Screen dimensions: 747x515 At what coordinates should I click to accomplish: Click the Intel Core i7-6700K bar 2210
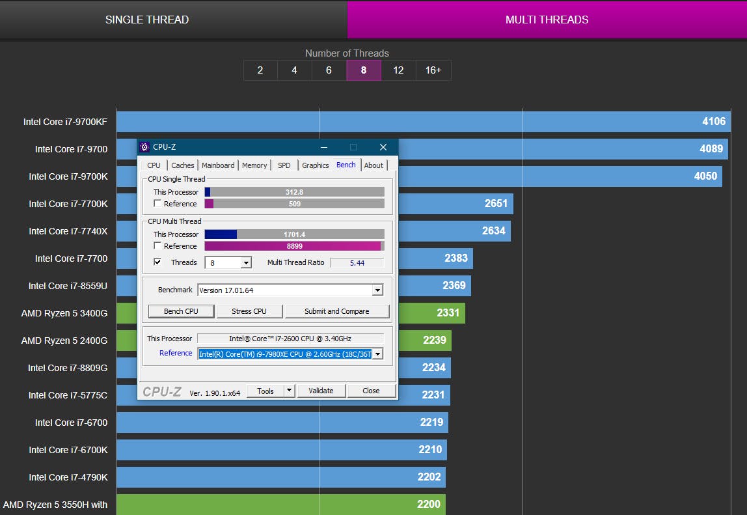tap(282, 450)
